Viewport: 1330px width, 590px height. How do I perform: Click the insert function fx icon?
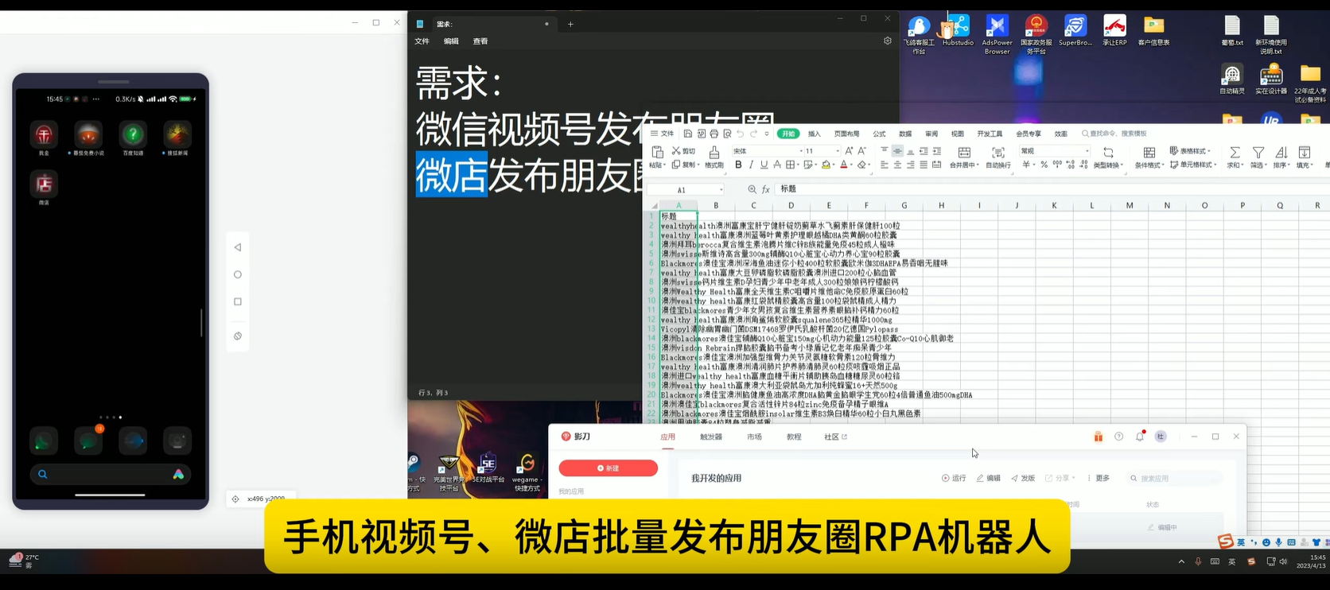[766, 189]
